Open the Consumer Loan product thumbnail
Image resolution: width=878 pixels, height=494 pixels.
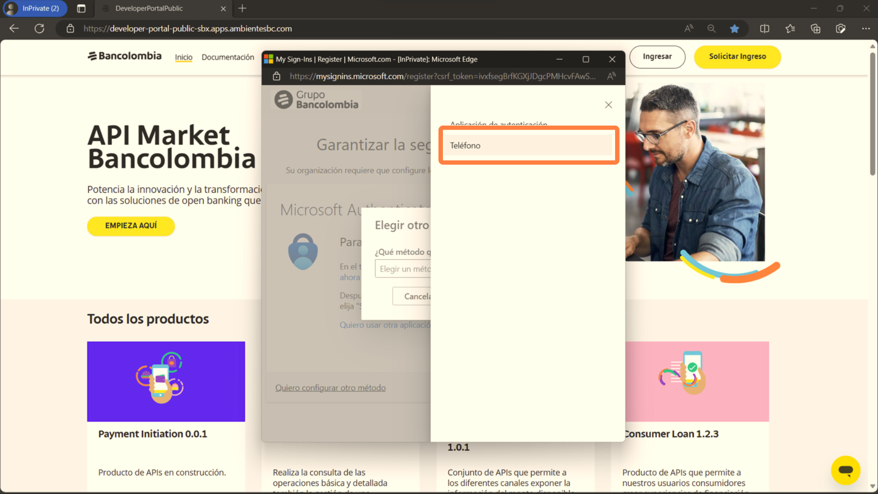click(697, 381)
